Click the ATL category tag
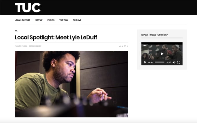Image resolution: width=197 pixels, height=123 pixels. click(16, 31)
